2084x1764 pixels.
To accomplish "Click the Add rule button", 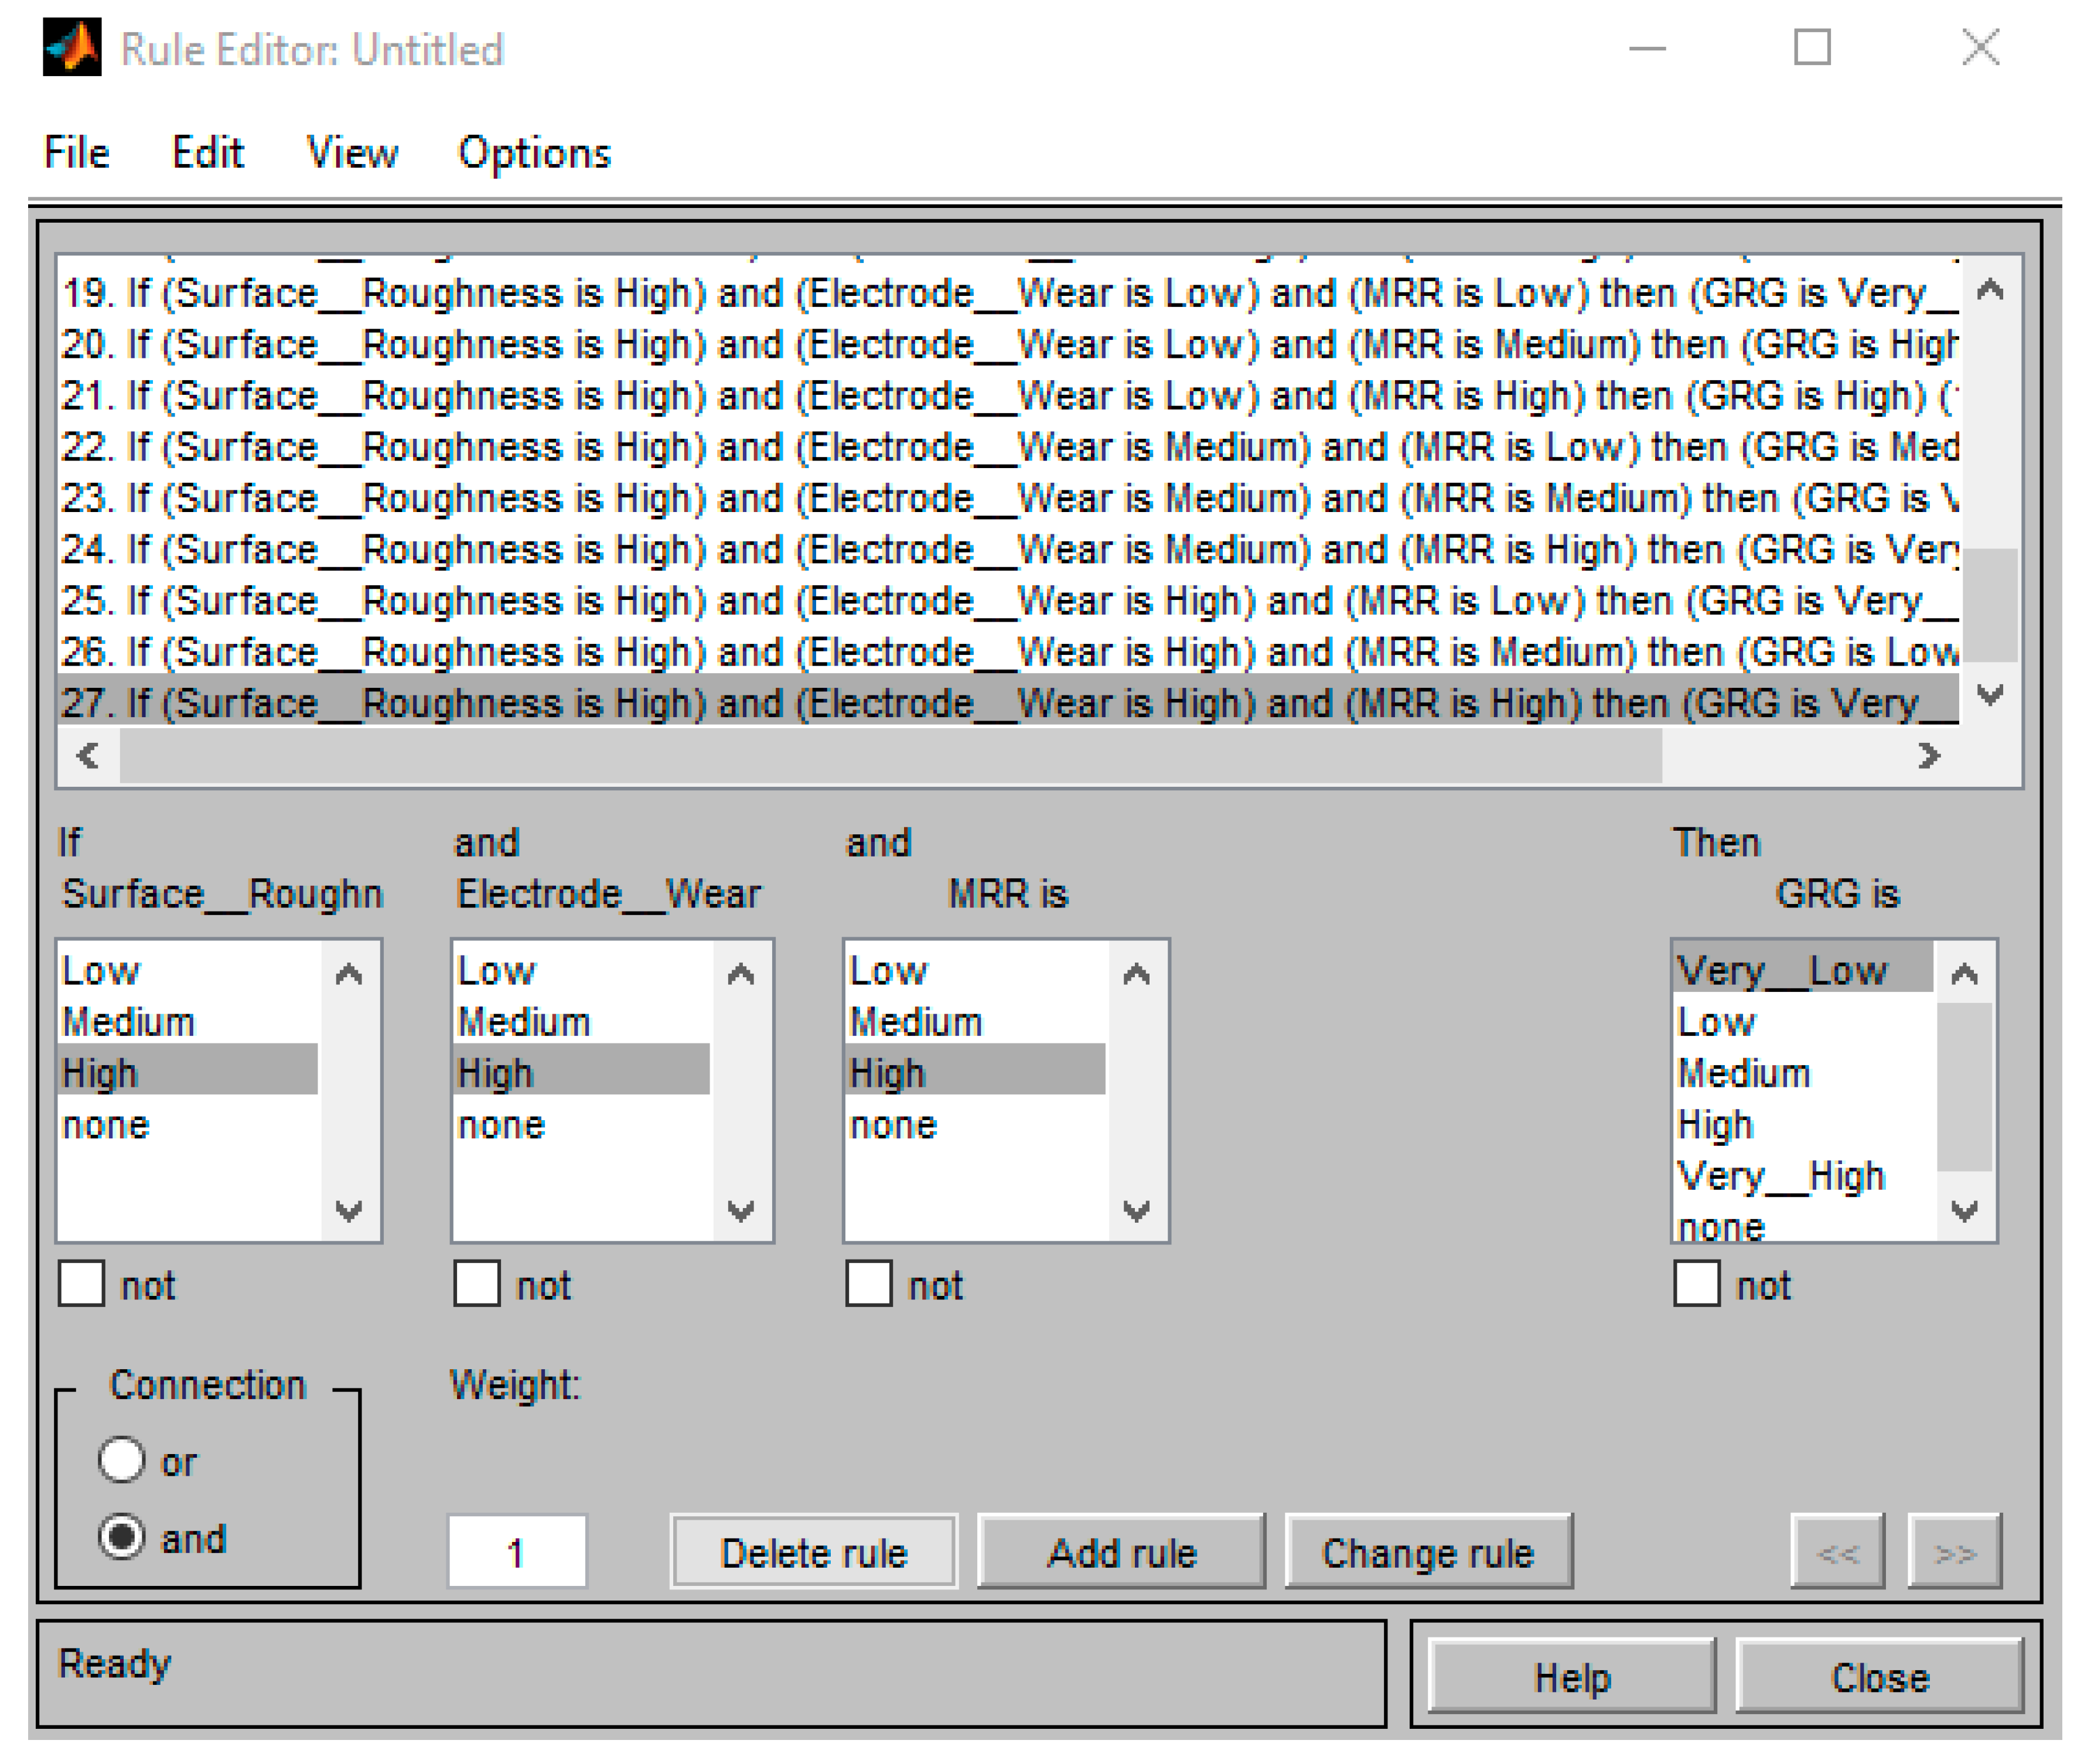I will point(1121,1552).
